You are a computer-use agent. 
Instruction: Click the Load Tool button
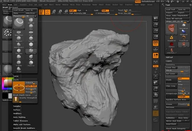point(171,9)
